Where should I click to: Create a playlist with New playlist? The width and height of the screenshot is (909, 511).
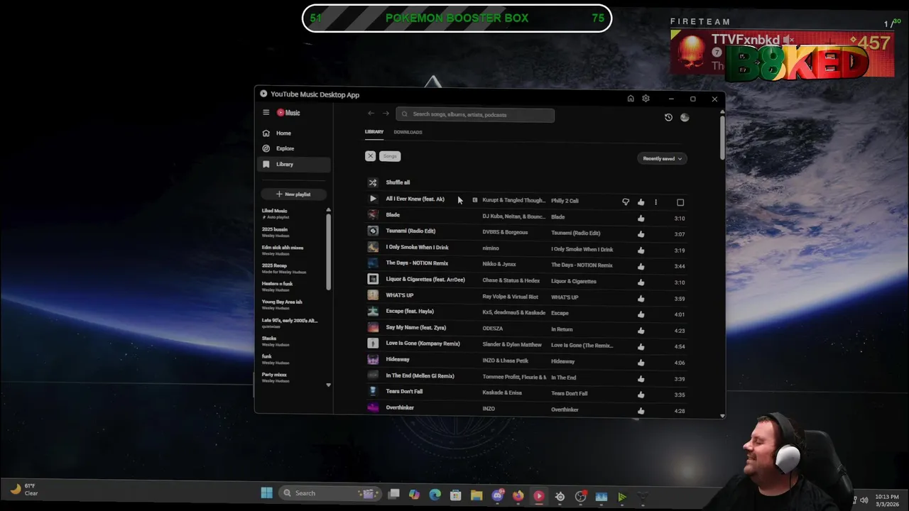tap(293, 194)
